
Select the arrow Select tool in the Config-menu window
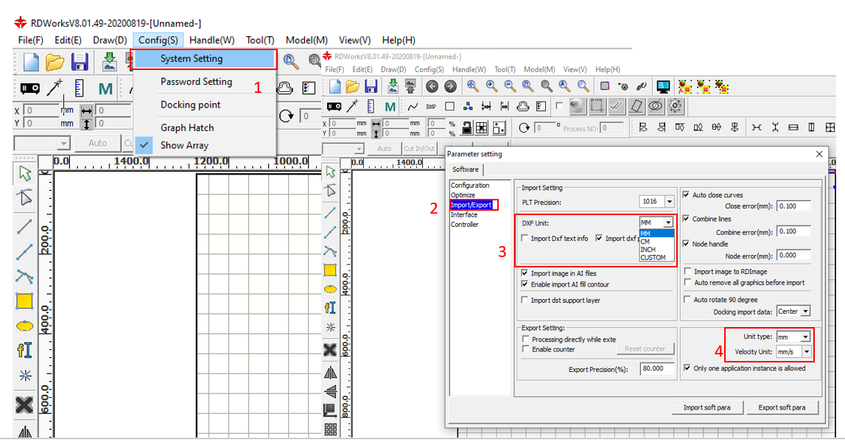coord(25,174)
